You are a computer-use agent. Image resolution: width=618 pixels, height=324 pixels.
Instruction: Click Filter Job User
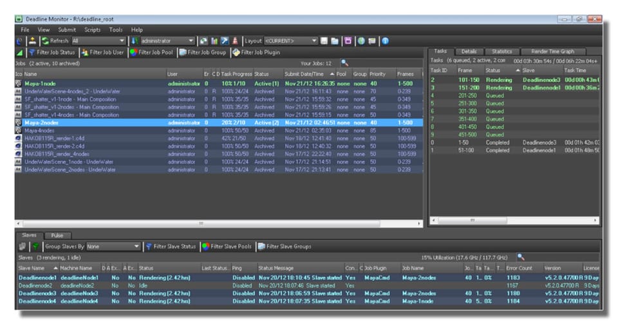pos(102,52)
